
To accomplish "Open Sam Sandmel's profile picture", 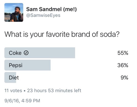I will click(x=14, y=12).
